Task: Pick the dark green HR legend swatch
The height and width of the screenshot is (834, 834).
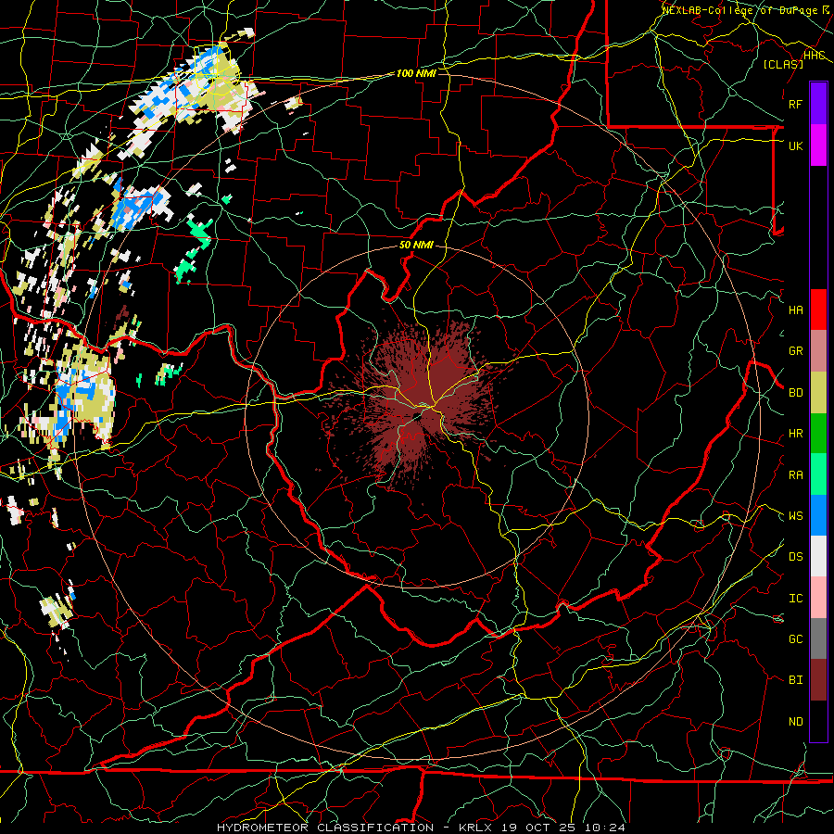Action: click(x=818, y=434)
